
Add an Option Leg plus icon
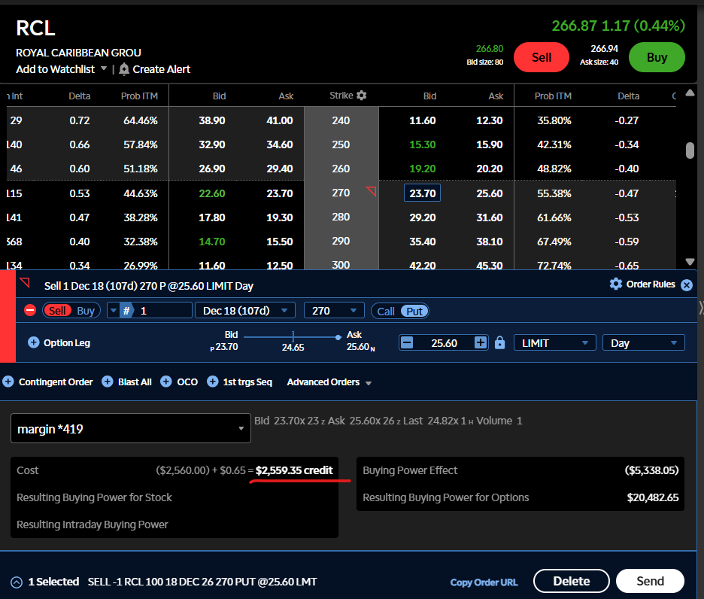click(x=34, y=342)
